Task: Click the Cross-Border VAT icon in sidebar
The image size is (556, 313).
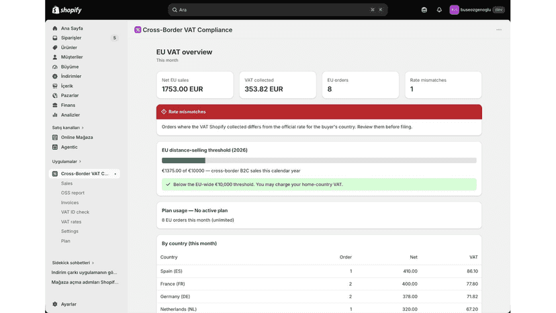Action: [x=55, y=173]
